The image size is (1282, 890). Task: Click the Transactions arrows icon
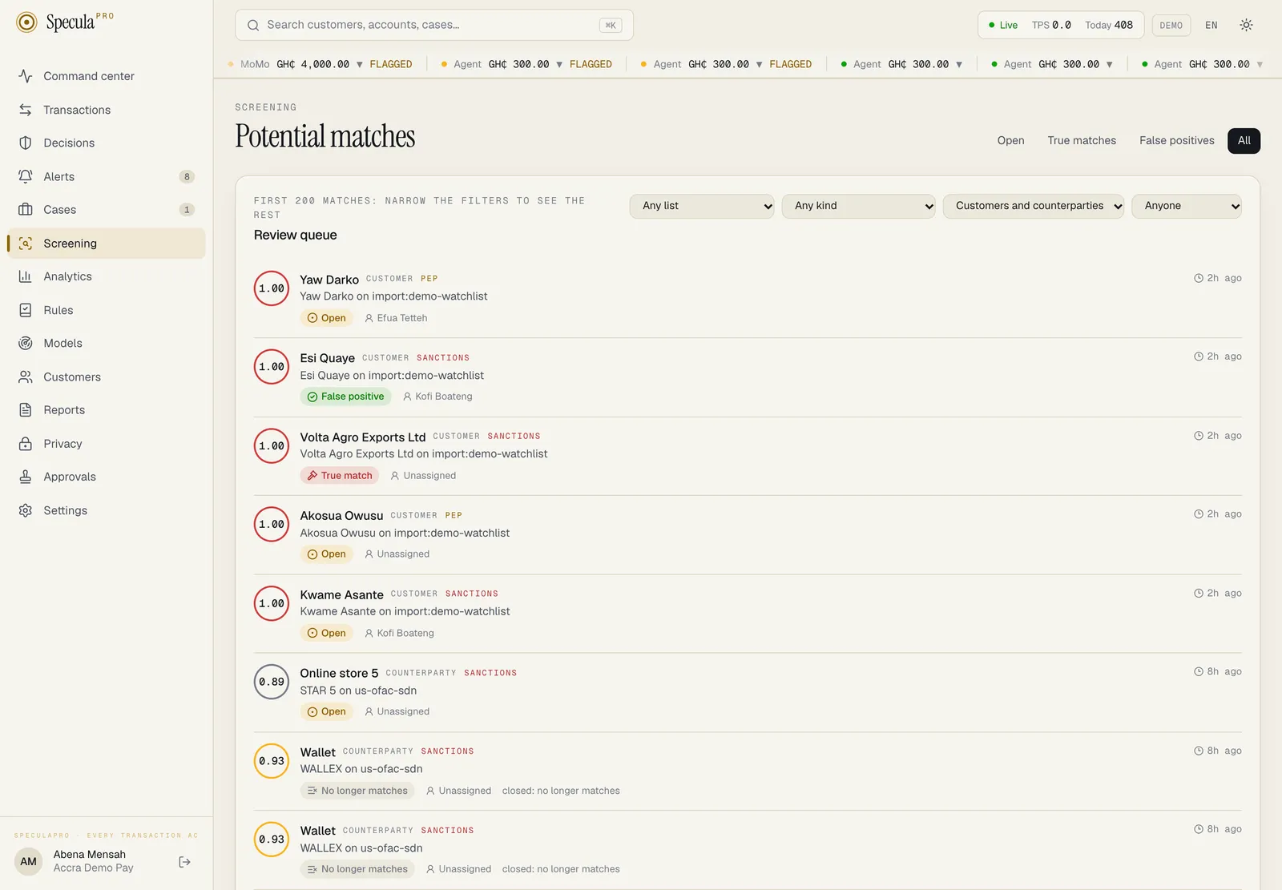[x=26, y=110]
